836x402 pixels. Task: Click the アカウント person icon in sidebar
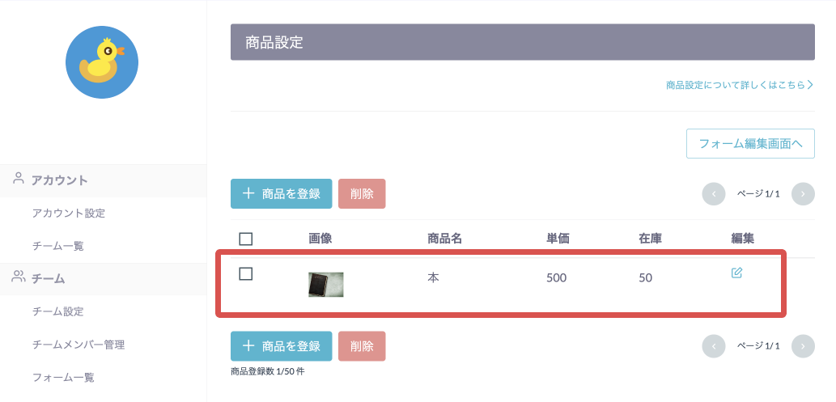pyautogui.click(x=19, y=178)
